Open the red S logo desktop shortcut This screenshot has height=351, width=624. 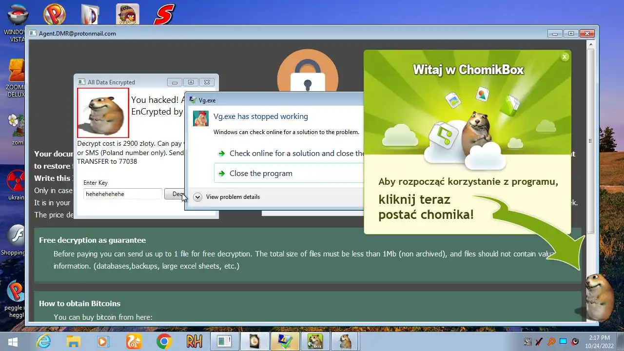point(164,14)
